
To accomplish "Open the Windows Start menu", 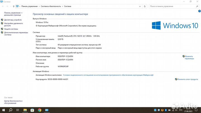I will [3, 110].
